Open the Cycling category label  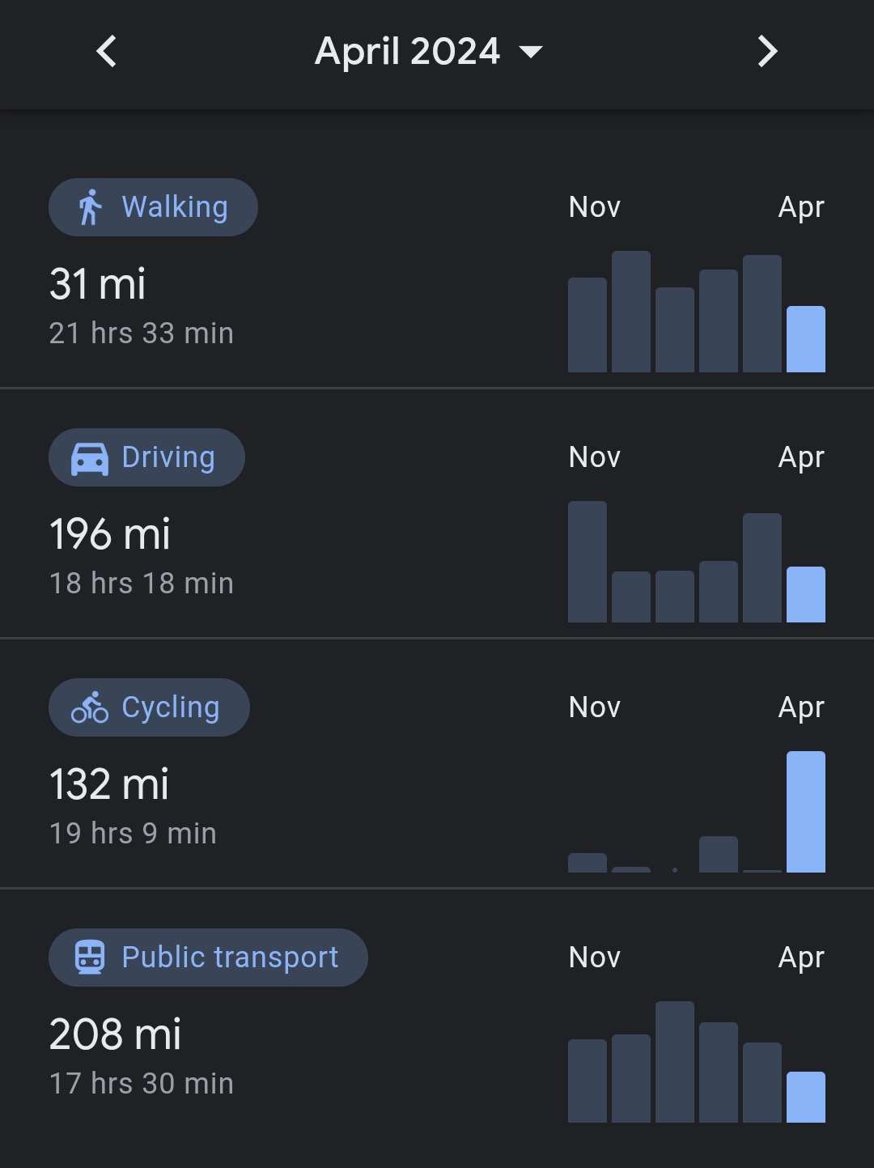(x=171, y=707)
